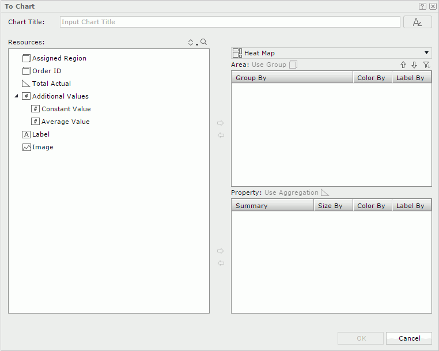The height and width of the screenshot is (351, 439).
Task: Open the resource search magnifier
Action: (x=203, y=42)
